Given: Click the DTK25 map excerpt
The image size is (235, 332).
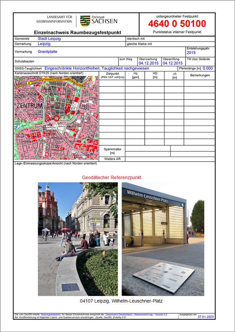Looking at the screenshot, I should pos(56,118).
